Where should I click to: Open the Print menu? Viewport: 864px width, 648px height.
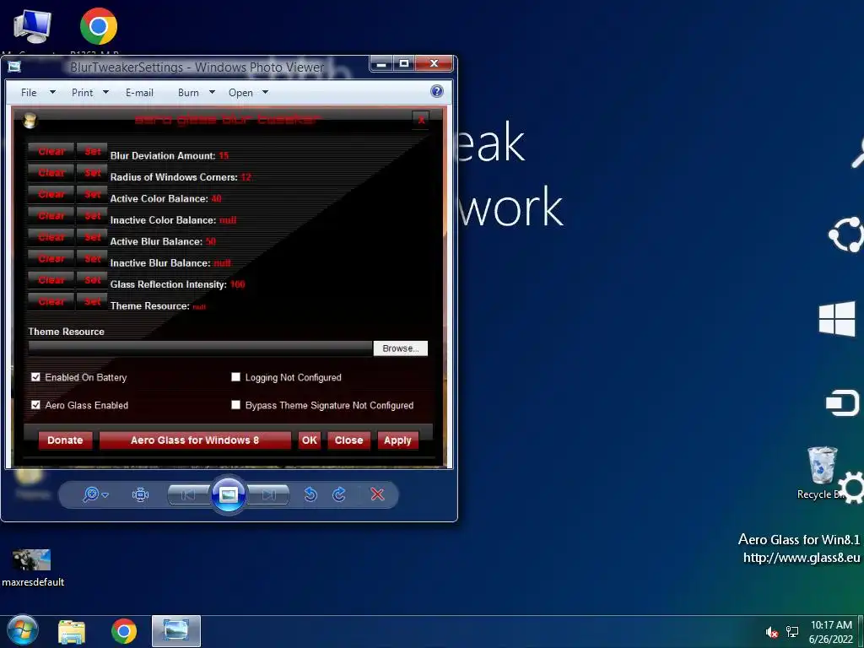click(83, 93)
